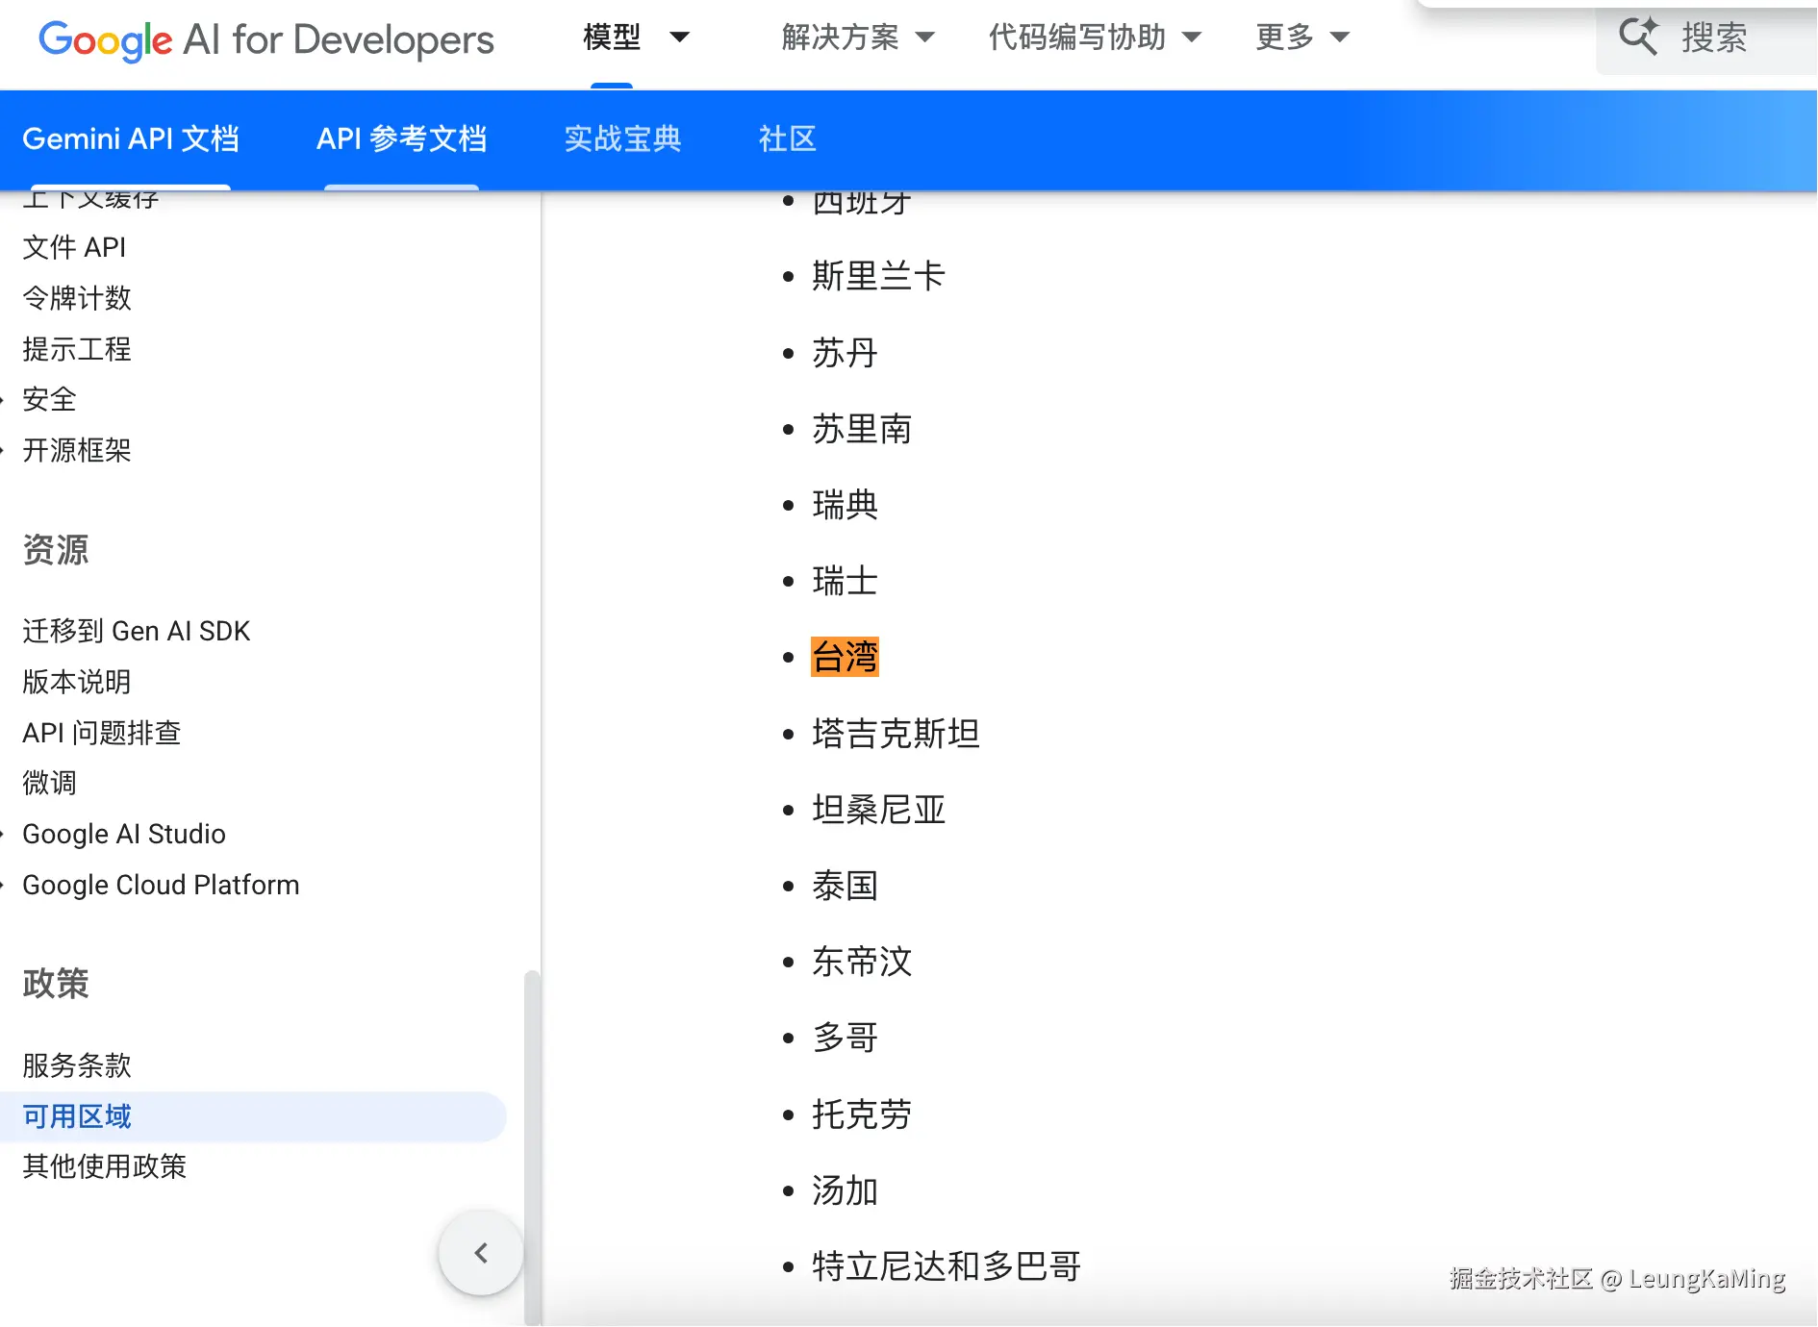Expand the 开源框架 sidebar section
This screenshot has width=1818, height=1327.
click(77, 450)
